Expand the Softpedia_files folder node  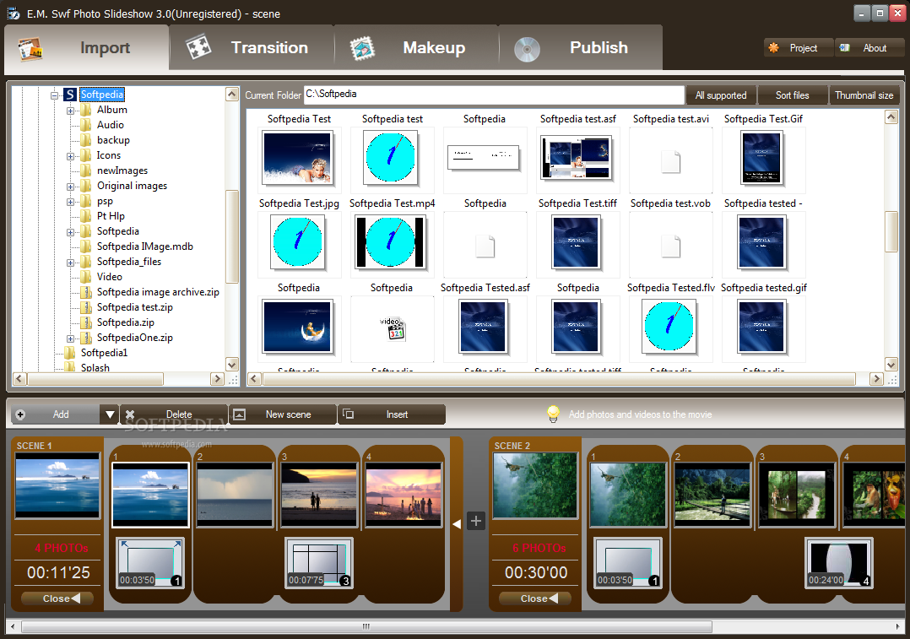pyautogui.click(x=70, y=263)
